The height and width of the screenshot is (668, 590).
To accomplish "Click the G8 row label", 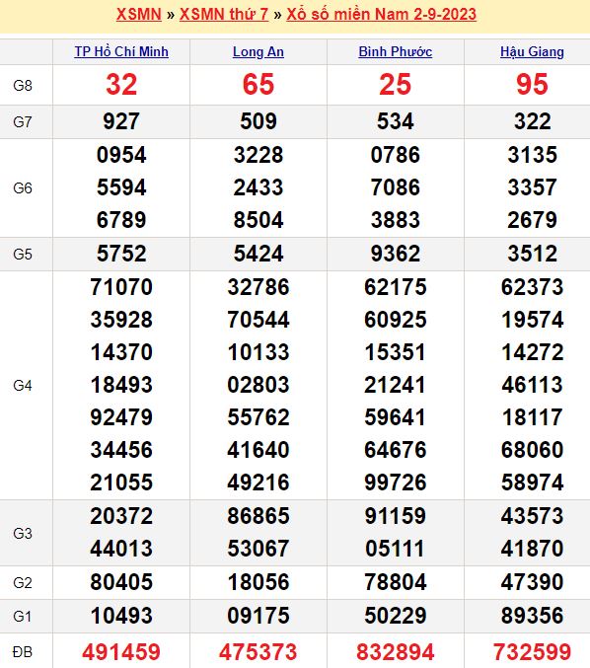I will coord(23,86).
